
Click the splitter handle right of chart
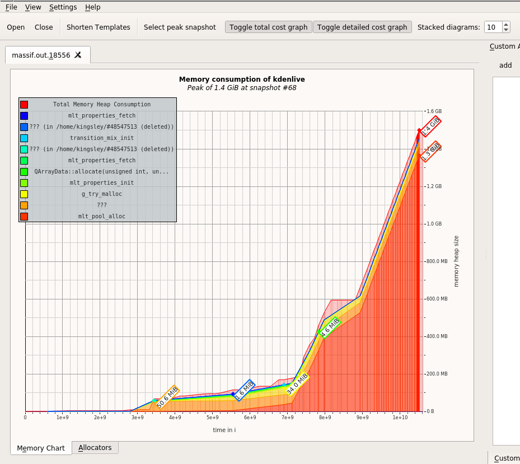[486, 254]
